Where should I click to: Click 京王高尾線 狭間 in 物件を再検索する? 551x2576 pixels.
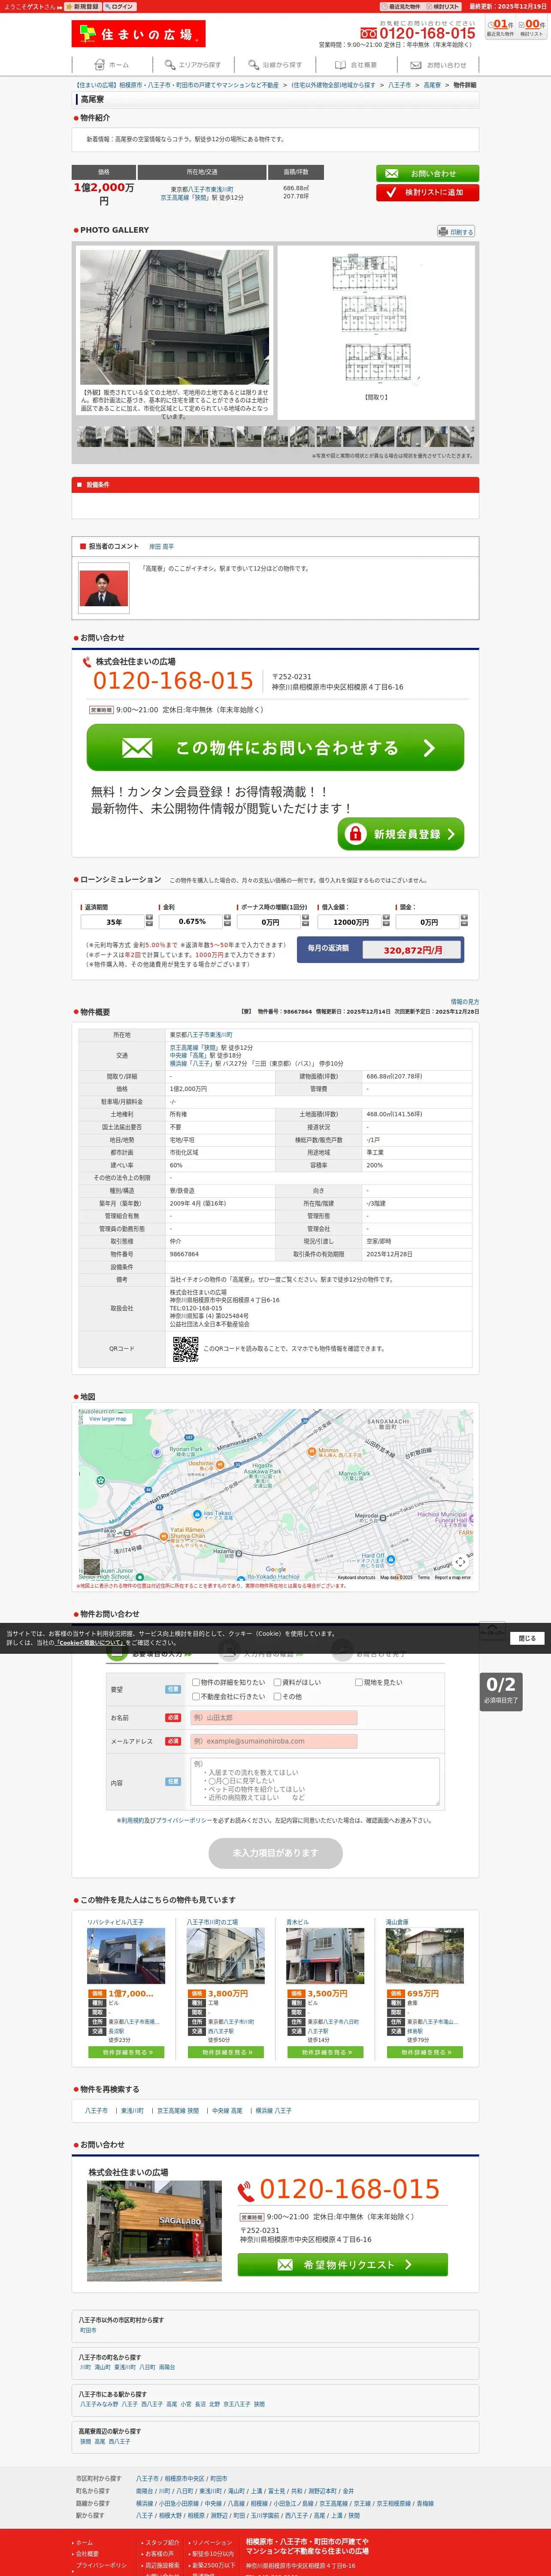(178, 2110)
